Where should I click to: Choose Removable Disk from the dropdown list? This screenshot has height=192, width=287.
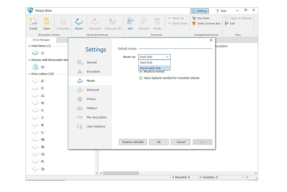154,68
